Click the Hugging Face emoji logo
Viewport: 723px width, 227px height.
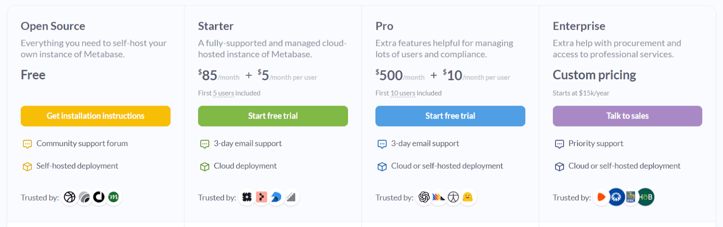[468, 197]
